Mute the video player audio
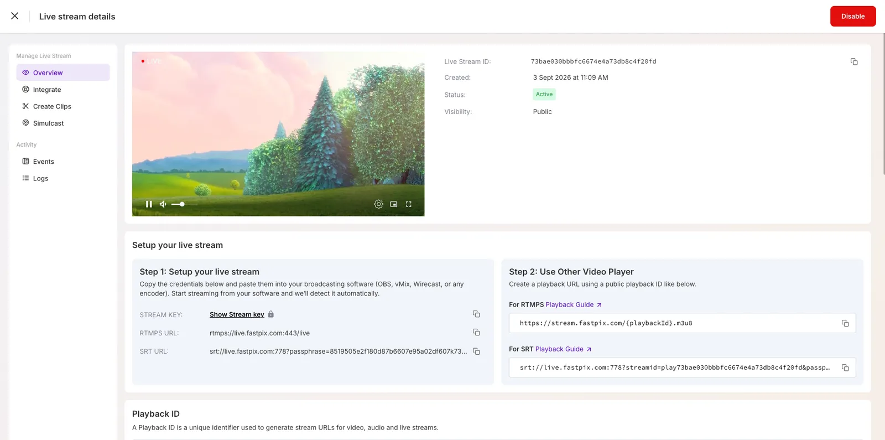Viewport: 885px width, 440px height. click(163, 204)
